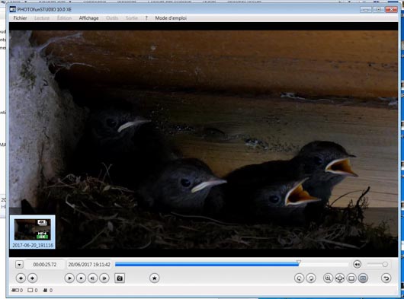Expand the dropdown arrow beside the time counter

tap(19, 265)
